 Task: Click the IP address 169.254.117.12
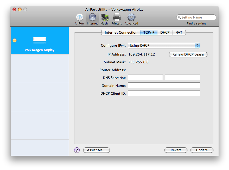(142, 54)
